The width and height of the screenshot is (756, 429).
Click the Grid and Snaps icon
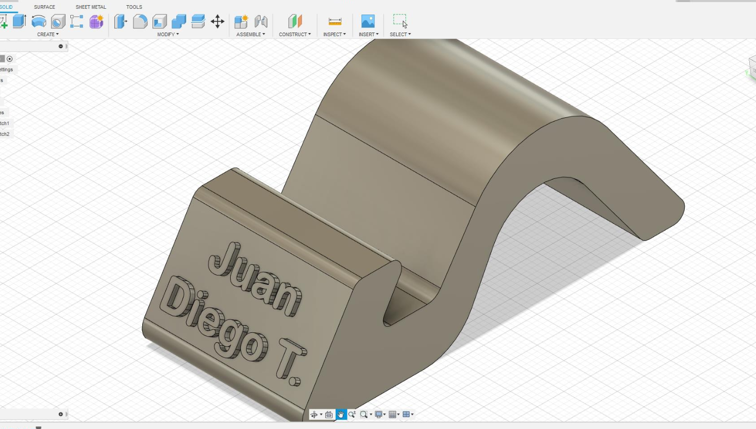pos(392,415)
